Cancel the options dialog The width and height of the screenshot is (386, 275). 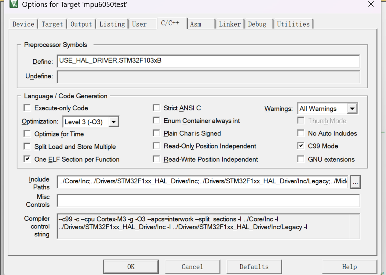[x=192, y=267]
